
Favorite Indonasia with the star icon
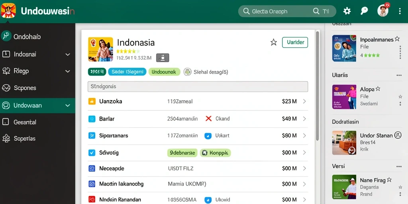[x=273, y=42]
